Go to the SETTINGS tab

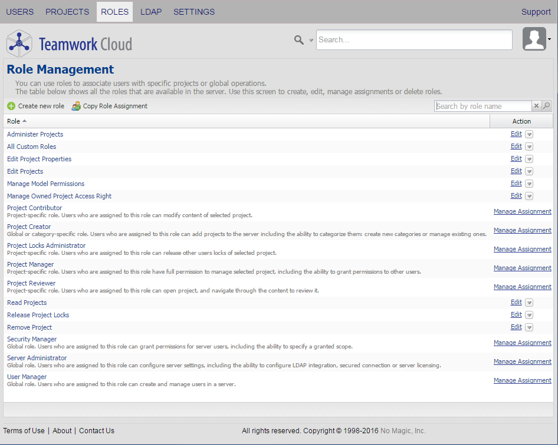[x=194, y=12]
